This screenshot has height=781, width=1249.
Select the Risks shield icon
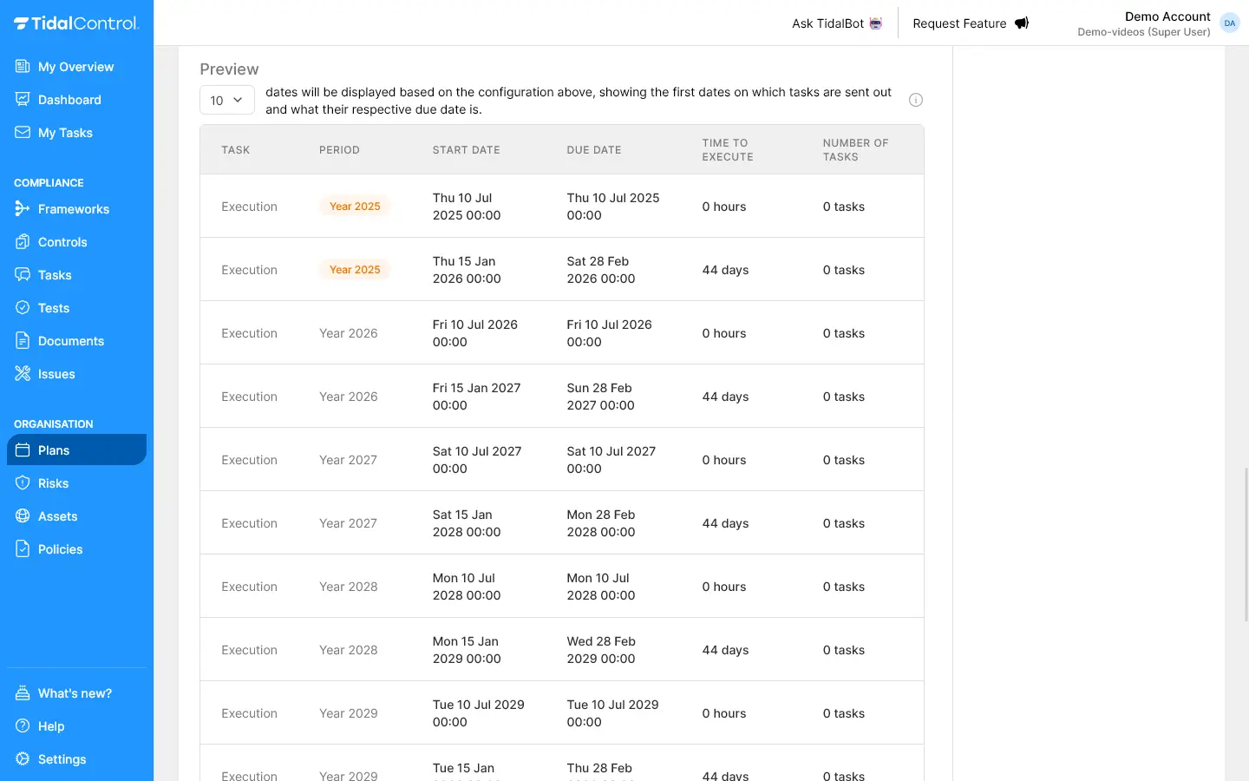click(23, 483)
